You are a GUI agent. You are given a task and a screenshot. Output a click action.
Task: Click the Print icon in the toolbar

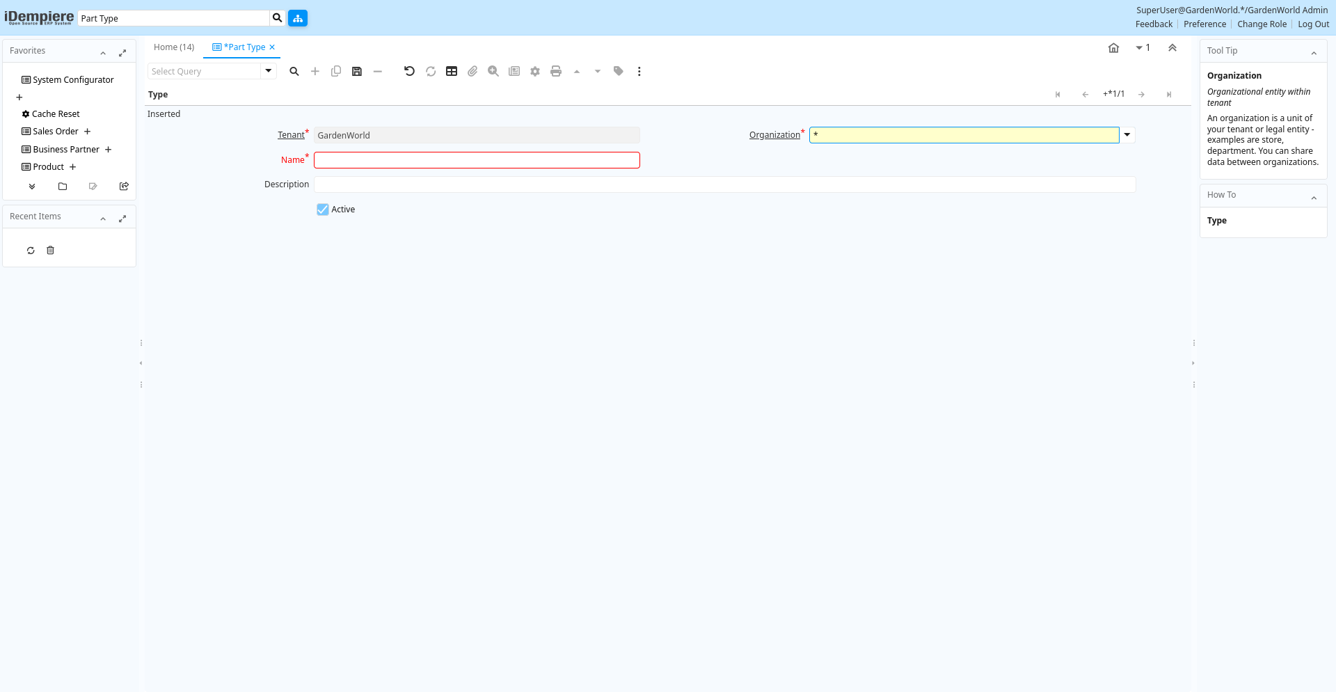coord(556,72)
